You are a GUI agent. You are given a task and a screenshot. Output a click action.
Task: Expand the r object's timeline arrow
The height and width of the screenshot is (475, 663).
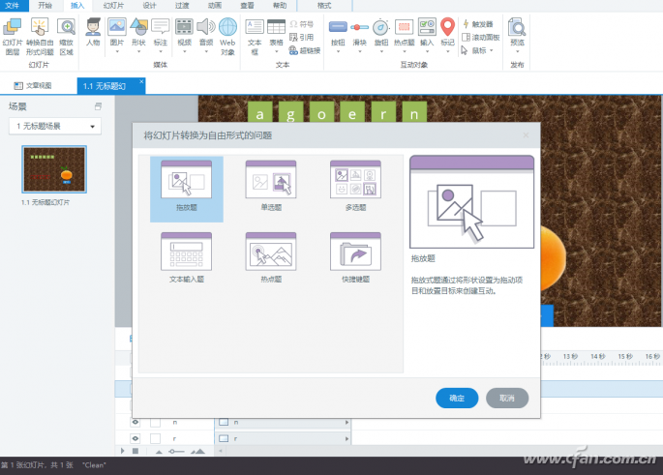[347, 438]
